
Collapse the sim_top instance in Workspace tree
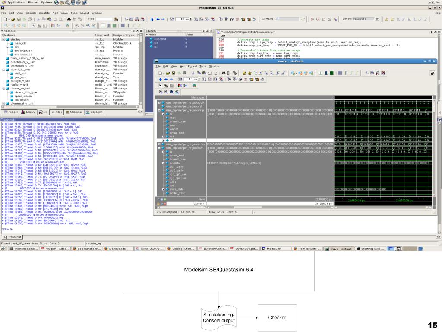click(4, 39)
